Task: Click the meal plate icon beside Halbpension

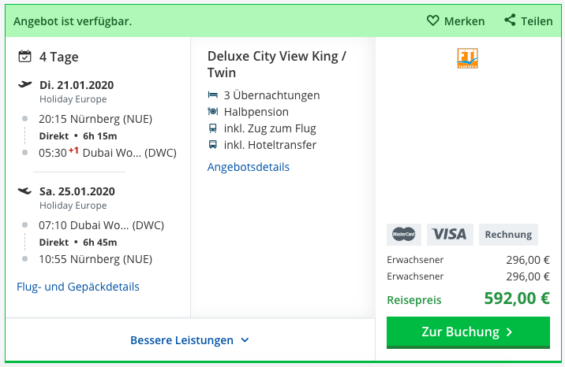Action: point(213,111)
